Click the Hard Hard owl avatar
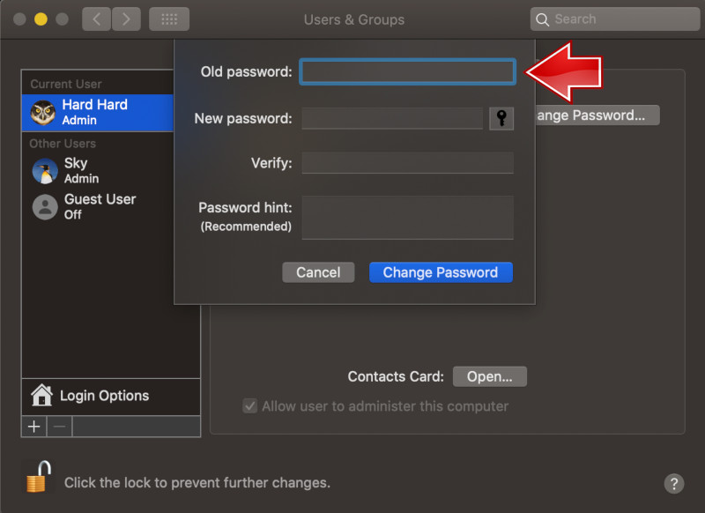Screen dimensions: 705x513 [x=43, y=112]
